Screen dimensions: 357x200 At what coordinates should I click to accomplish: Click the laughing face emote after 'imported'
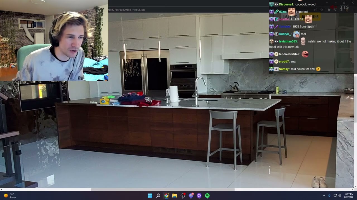coord(291,11)
